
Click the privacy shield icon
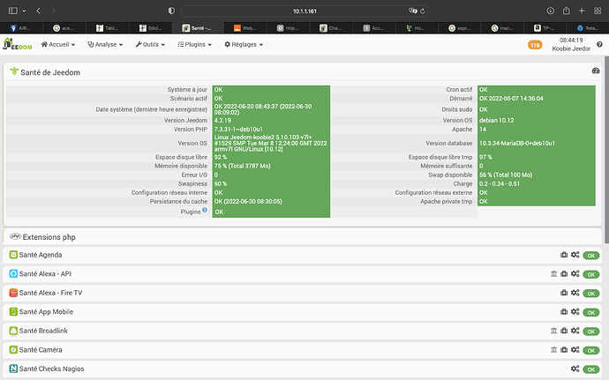click(171, 11)
